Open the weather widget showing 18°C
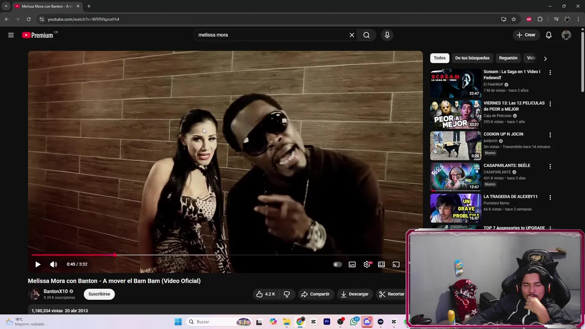 [x=25, y=322]
